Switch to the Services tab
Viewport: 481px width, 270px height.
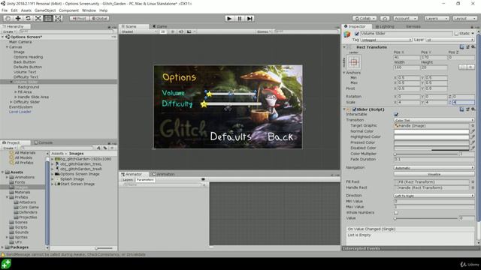point(413,26)
